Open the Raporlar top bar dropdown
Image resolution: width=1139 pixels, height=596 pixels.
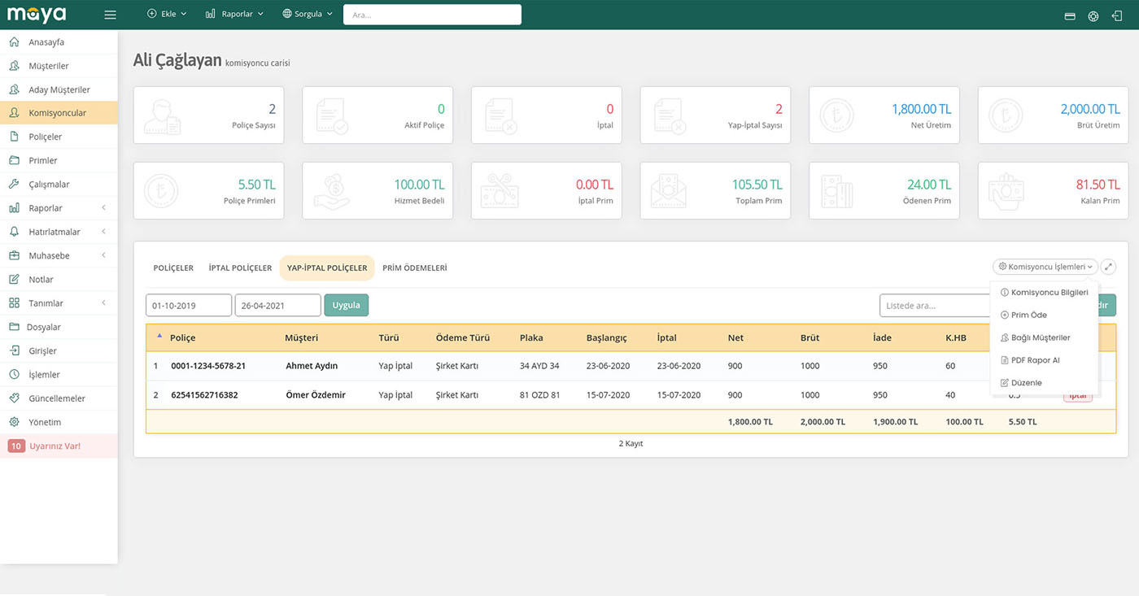click(x=234, y=14)
